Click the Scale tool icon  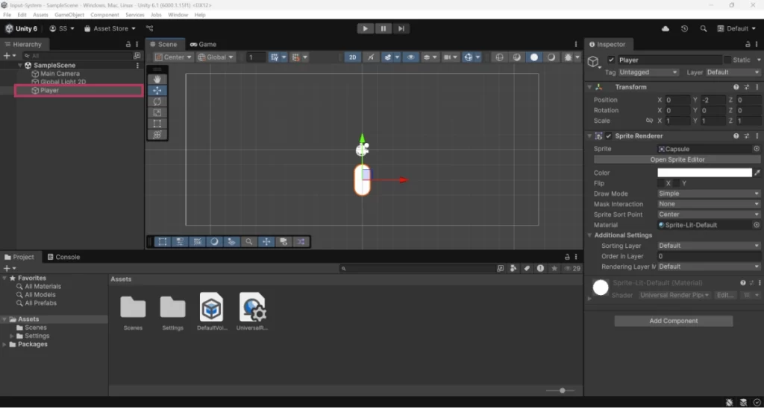click(x=157, y=112)
